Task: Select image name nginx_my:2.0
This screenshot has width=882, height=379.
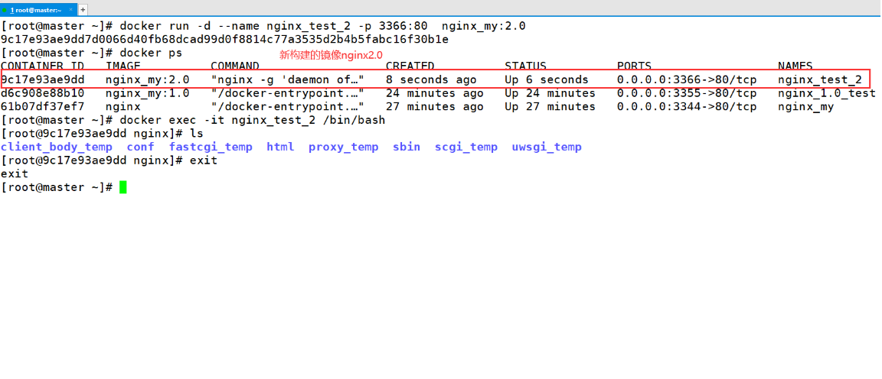Action: point(147,79)
